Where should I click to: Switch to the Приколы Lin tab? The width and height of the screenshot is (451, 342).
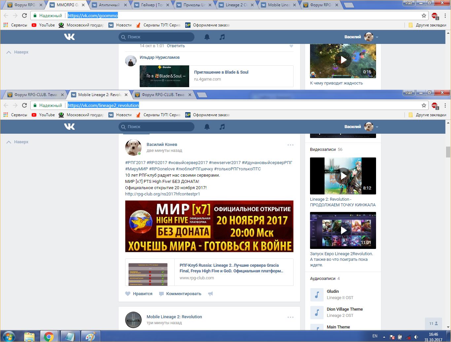pos(193,5)
